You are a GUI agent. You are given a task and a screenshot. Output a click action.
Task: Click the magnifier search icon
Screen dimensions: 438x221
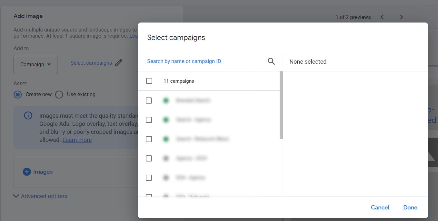[x=271, y=61]
